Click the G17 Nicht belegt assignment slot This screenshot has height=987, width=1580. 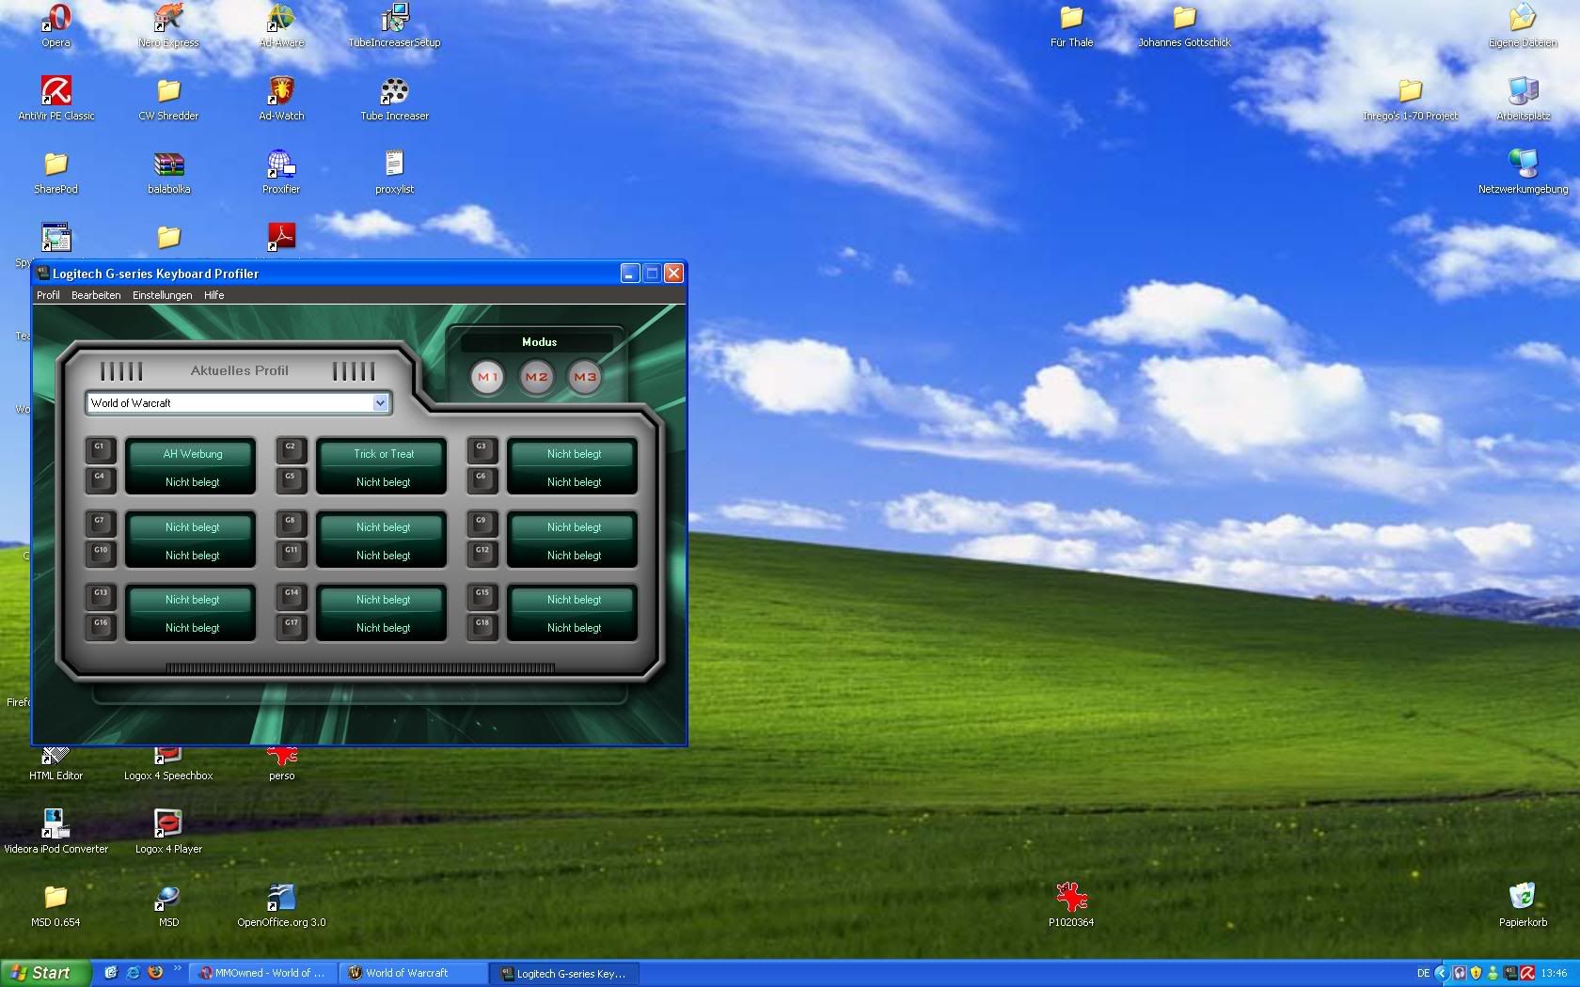(383, 628)
